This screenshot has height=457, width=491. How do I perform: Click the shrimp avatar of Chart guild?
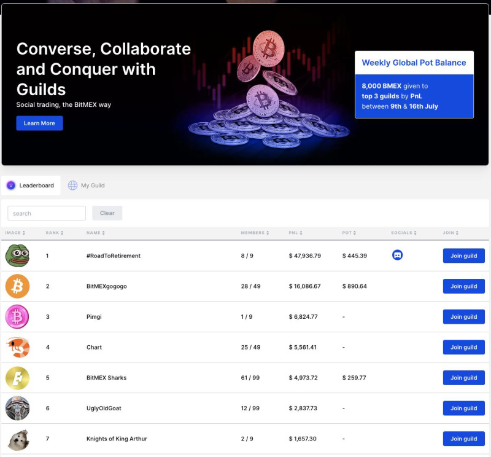pos(18,347)
